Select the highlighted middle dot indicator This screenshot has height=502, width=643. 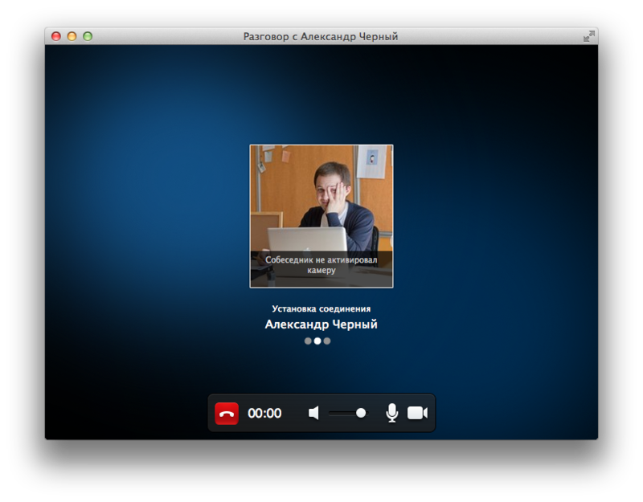click(319, 341)
